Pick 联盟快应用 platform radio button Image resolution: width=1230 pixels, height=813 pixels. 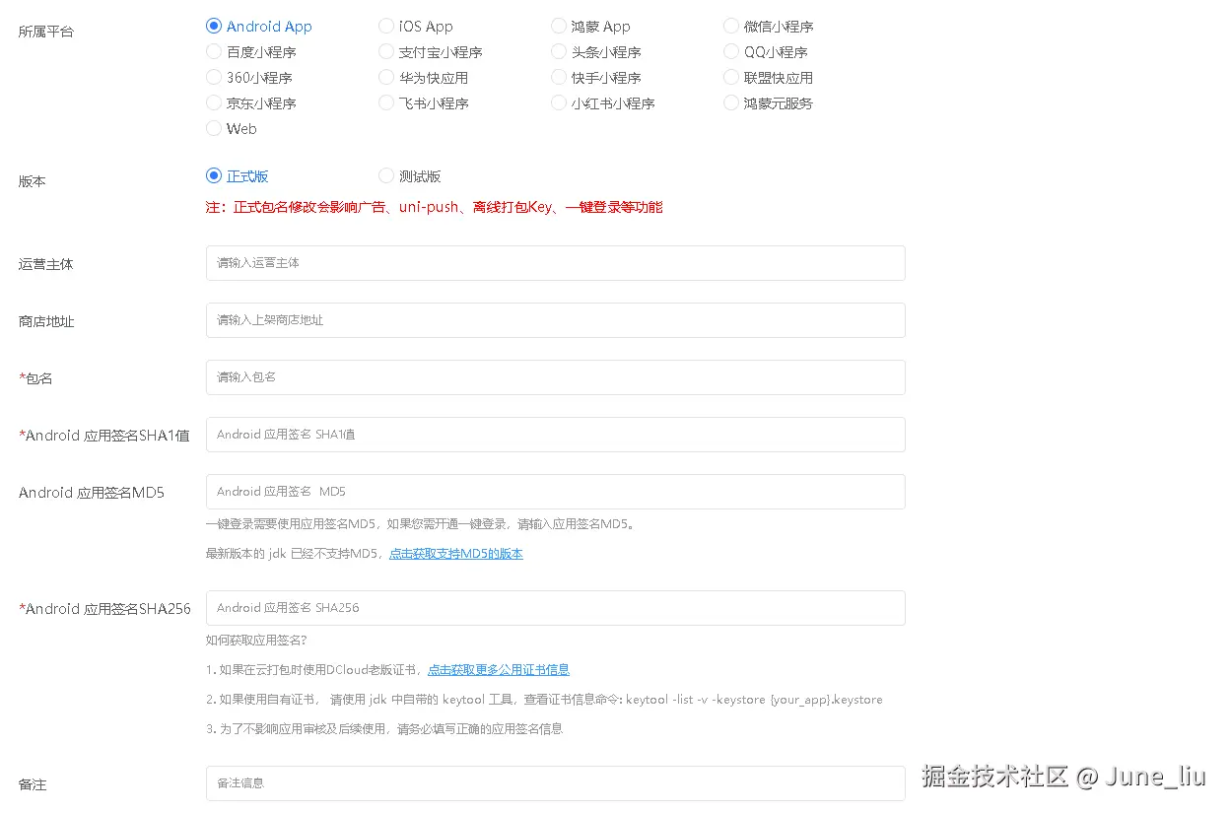click(731, 78)
